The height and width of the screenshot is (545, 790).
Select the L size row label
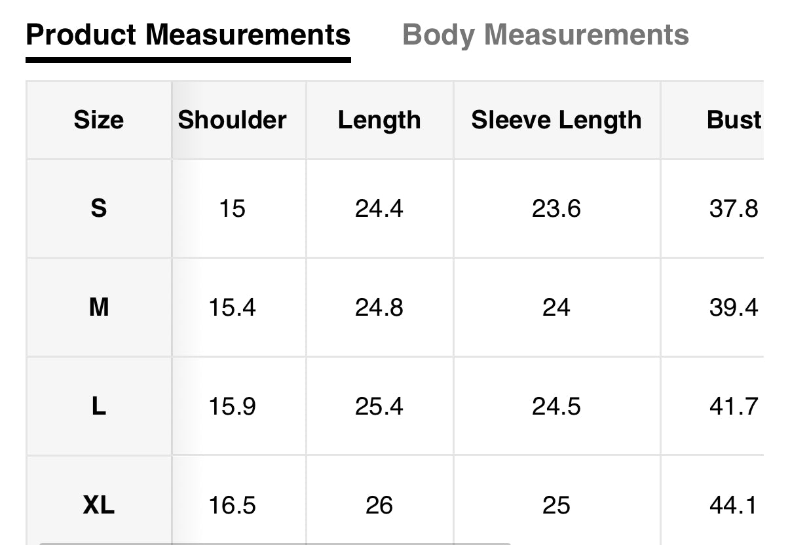click(98, 406)
